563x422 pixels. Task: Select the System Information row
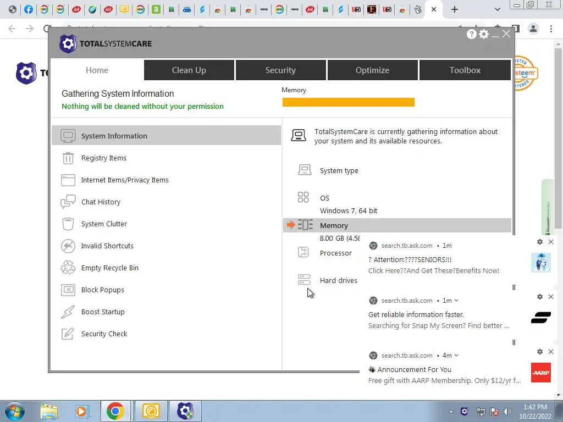[166, 136]
